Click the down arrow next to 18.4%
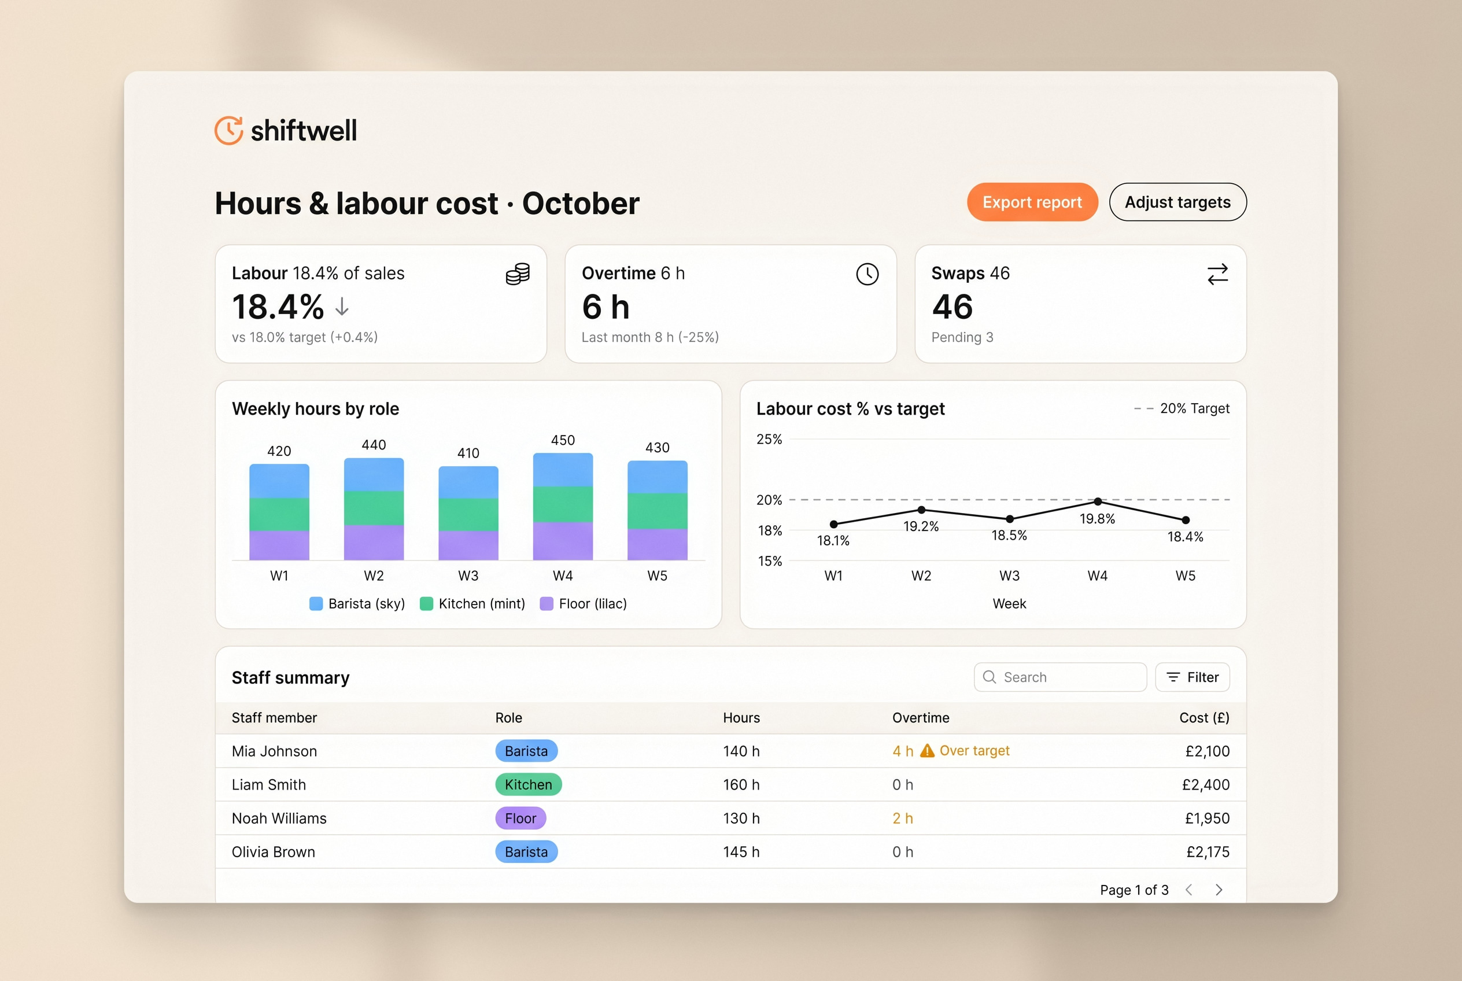The image size is (1462, 981). [x=342, y=307]
